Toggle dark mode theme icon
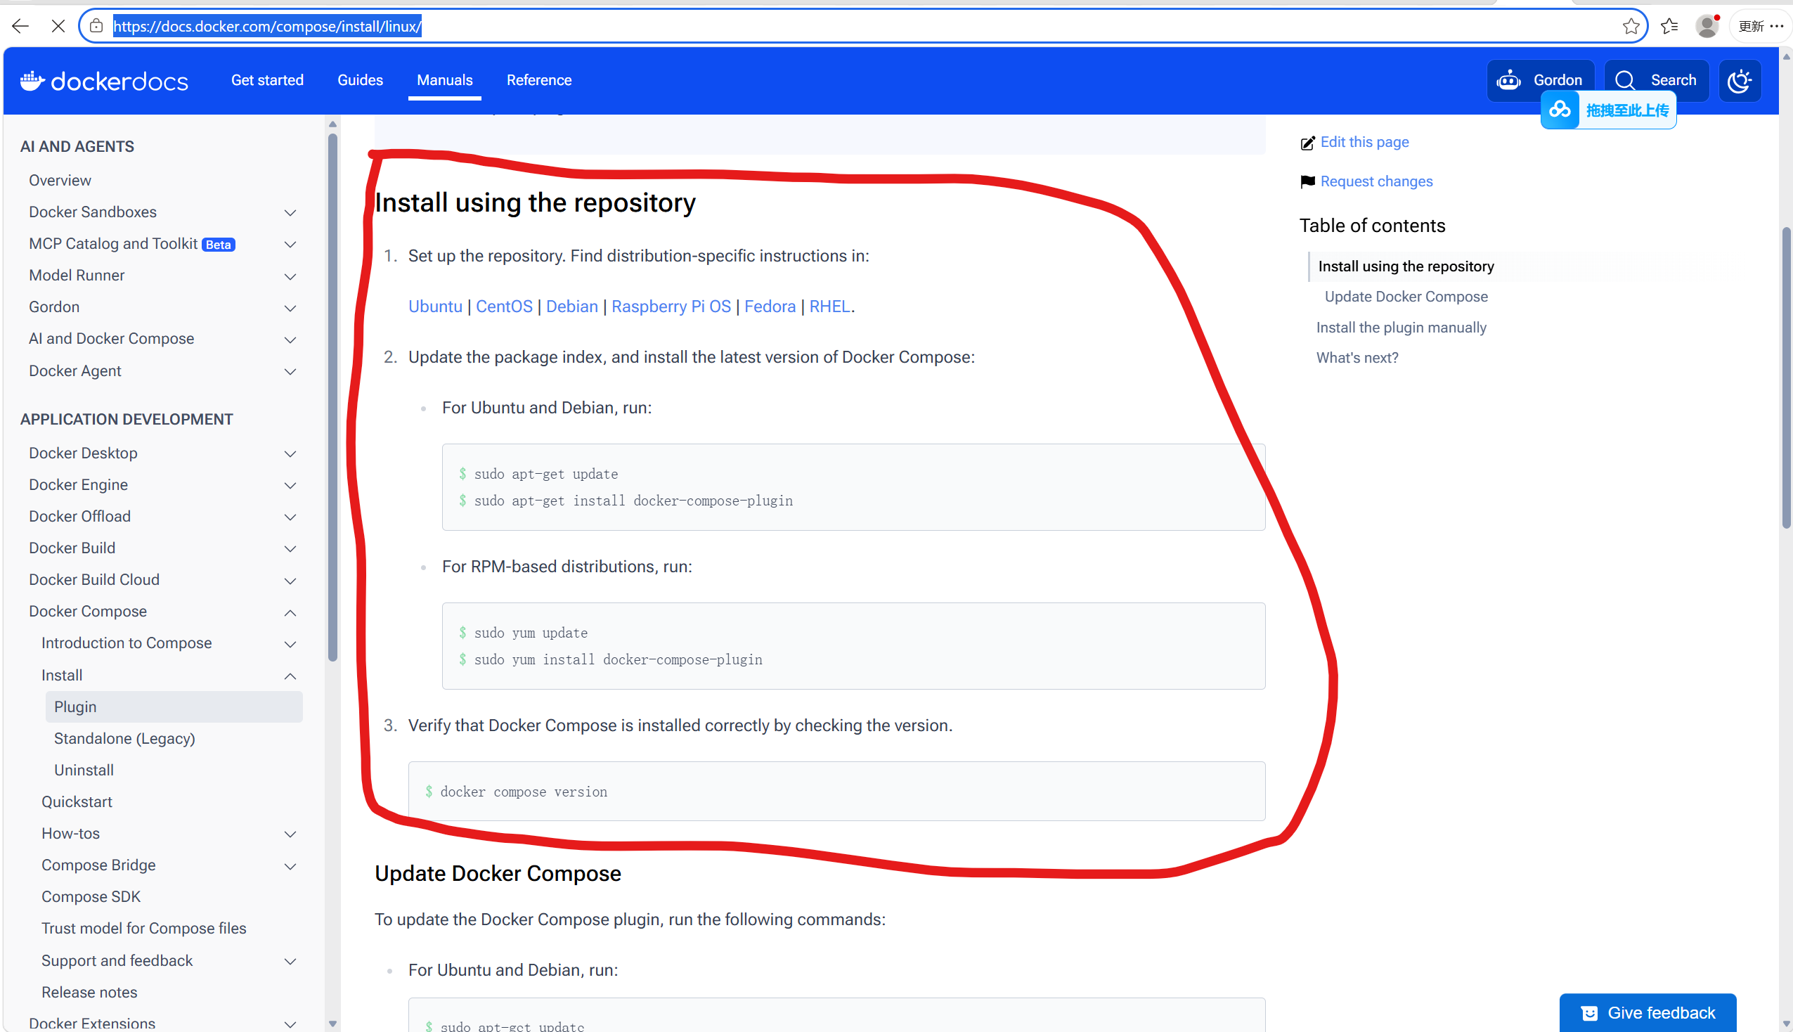Viewport: 1793px width, 1032px height. click(1740, 80)
